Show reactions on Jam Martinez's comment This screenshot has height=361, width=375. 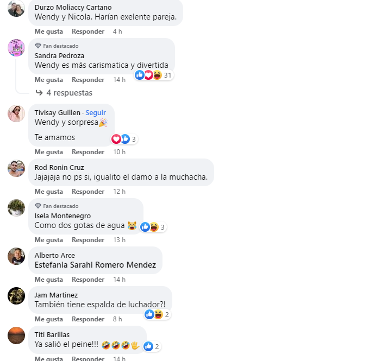tap(158, 314)
